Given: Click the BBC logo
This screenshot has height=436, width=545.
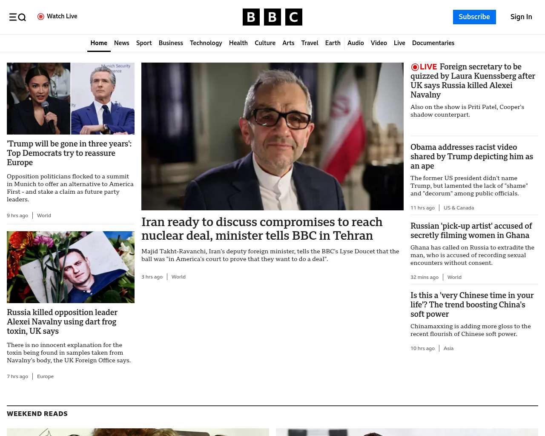Looking at the screenshot, I should (x=272, y=17).
